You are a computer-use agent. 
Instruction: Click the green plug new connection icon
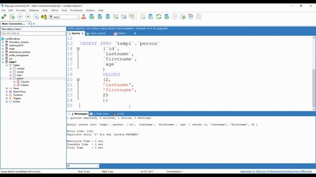[4, 17]
